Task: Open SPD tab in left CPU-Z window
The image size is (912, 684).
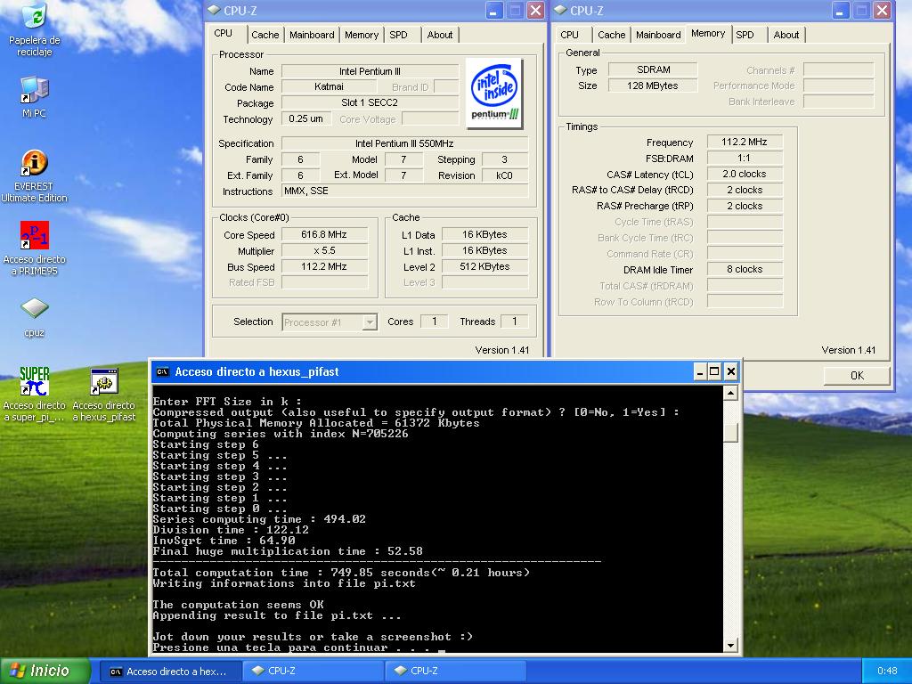Action: 398,35
